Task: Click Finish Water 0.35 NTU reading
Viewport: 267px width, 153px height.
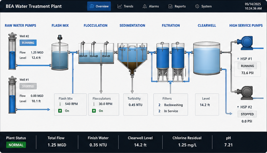Action: click(98, 145)
